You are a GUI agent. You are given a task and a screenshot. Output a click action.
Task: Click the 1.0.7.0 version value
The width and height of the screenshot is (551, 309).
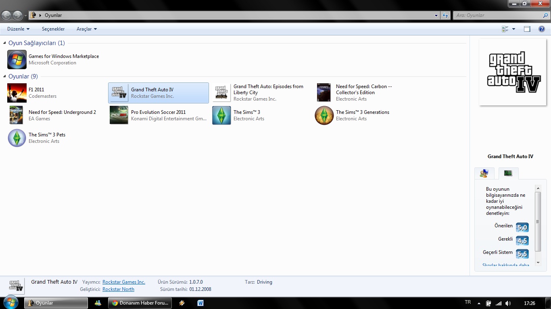(x=196, y=282)
